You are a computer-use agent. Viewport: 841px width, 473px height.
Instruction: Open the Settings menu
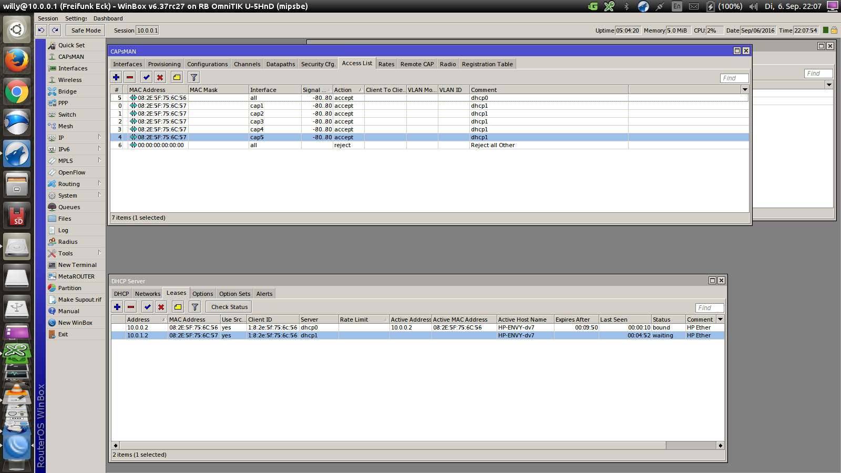point(76,18)
